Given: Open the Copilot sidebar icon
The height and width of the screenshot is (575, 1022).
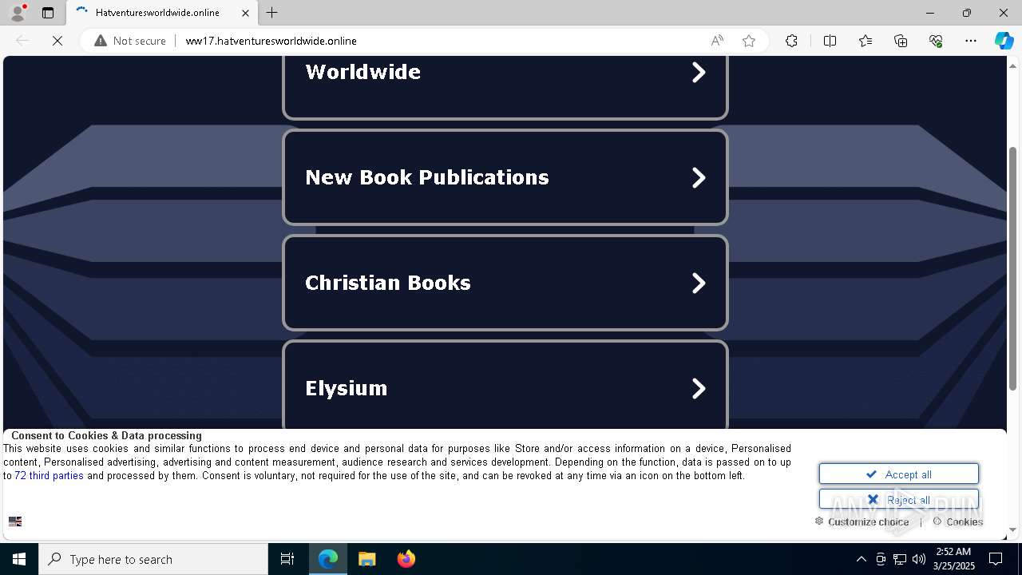Looking at the screenshot, I should tap(1004, 41).
